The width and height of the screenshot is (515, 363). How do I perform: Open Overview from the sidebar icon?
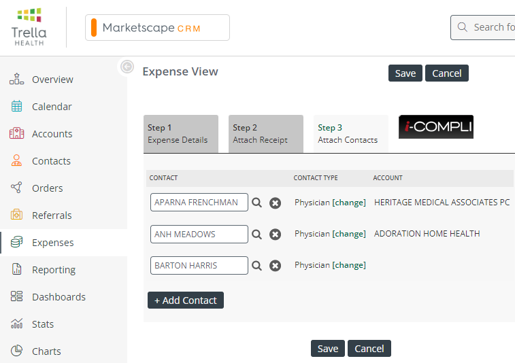click(16, 79)
